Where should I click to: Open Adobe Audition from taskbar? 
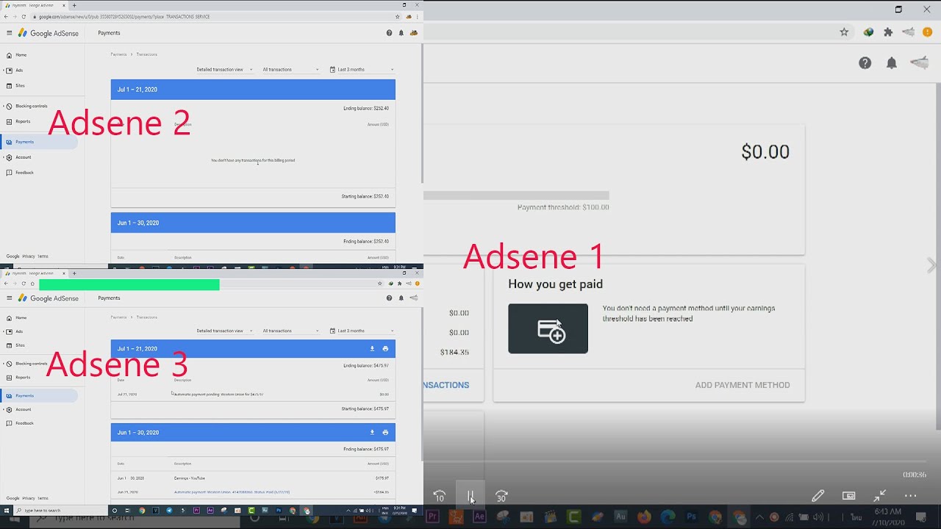[x=620, y=517]
